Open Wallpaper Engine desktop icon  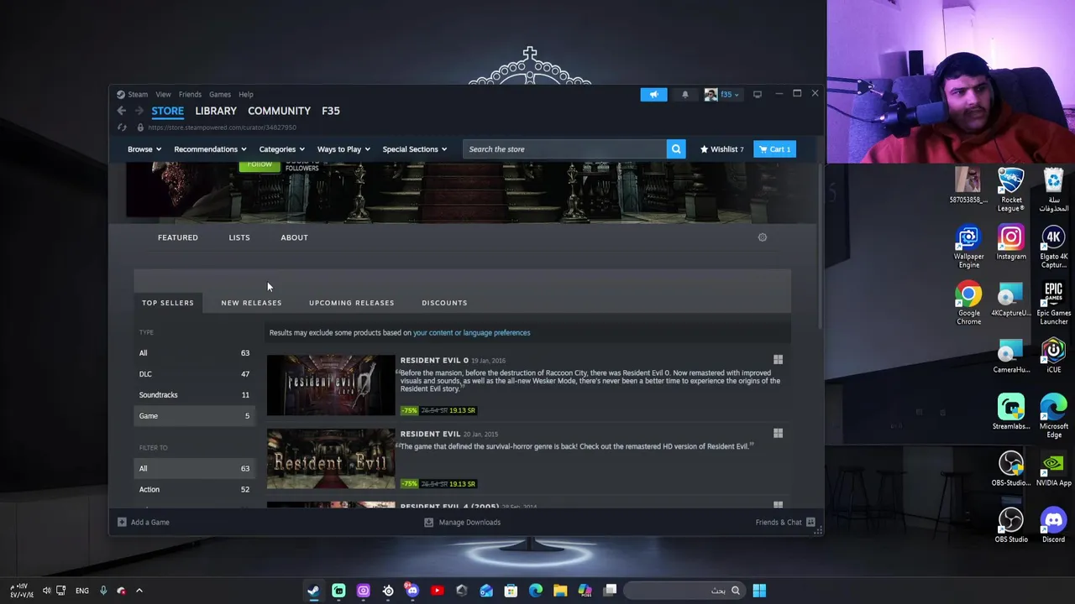coord(968,247)
